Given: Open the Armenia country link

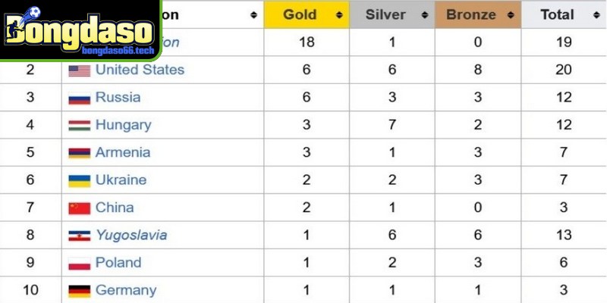Looking at the screenshot, I should (123, 152).
